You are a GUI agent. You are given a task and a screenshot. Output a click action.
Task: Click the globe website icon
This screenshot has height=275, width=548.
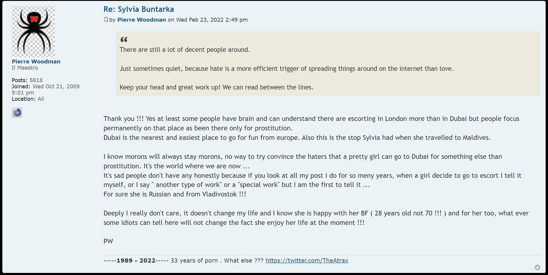[x=17, y=112]
